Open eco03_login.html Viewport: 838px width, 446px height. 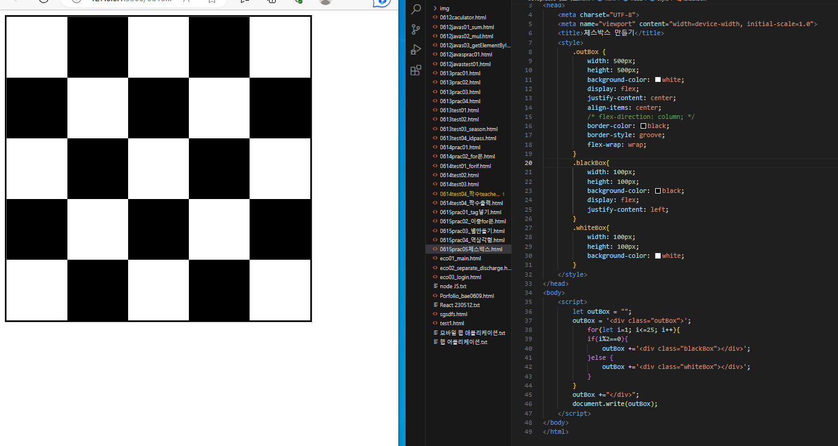coord(460,277)
